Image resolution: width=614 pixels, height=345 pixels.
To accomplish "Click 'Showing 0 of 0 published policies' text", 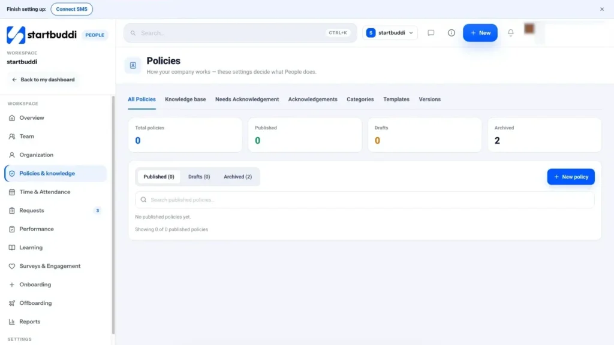I will tap(171, 229).
